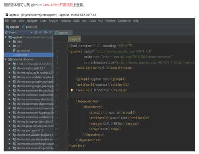Open the Window menu
Viewport: 199px width, 154px height.
[110, 21]
